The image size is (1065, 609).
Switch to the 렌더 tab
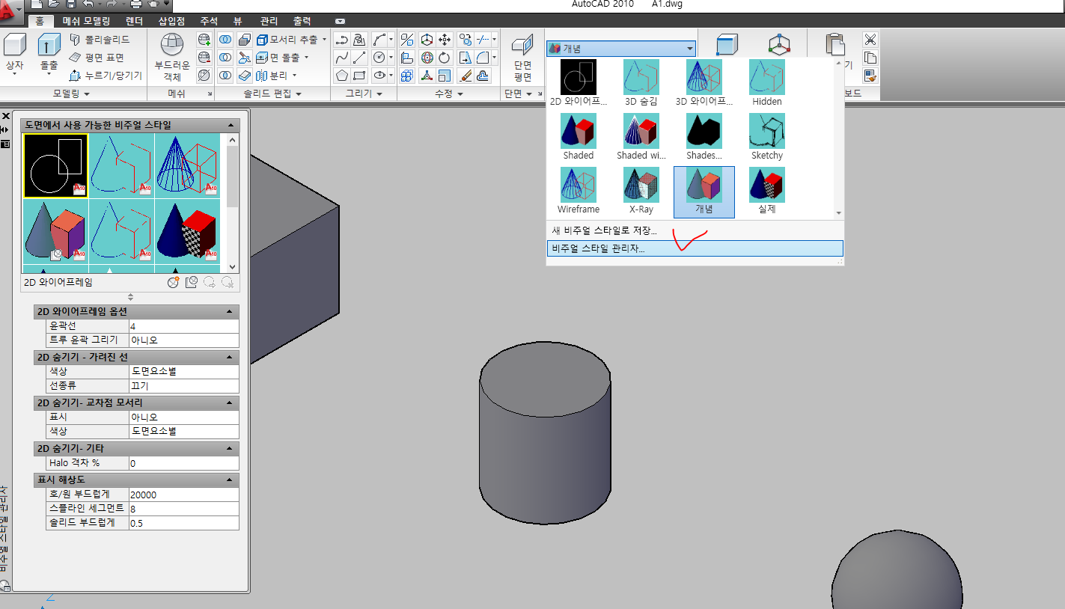pos(135,22)
